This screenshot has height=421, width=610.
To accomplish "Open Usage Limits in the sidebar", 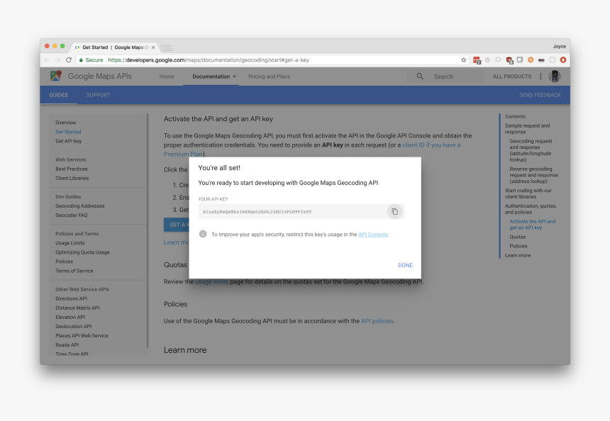I will (x=70, y=243).
